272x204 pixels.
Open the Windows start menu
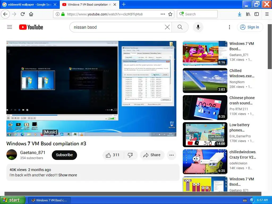pyautogui.click(x=12, y=200)
